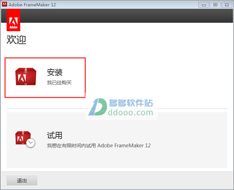The image size is (234, 190).
Task: Click the FrameMaker title bar app icon
Action: click(x=4, y=4)
